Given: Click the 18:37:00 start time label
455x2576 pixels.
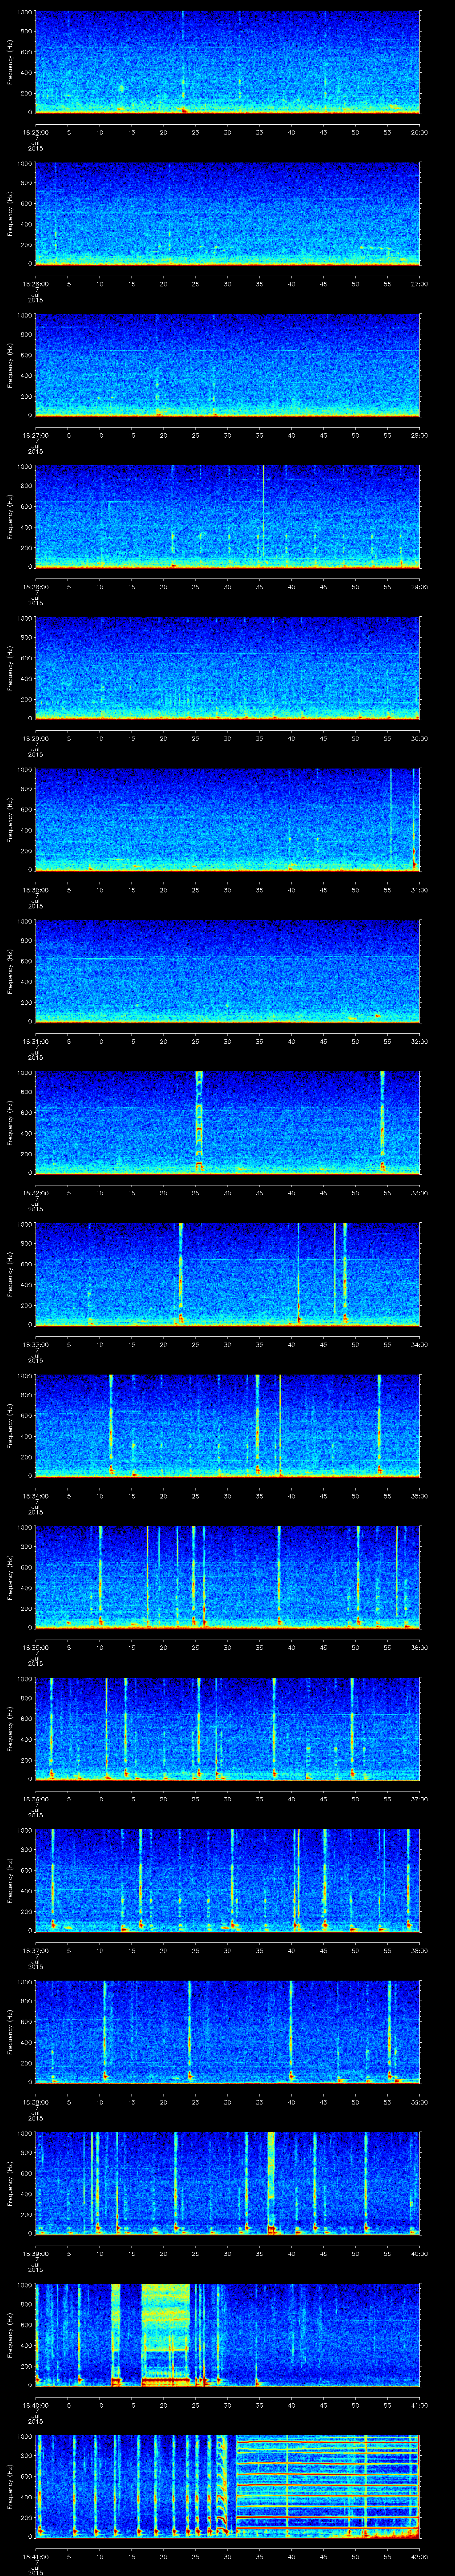Looking at the screenshot, I should (x=36, y=1950).
